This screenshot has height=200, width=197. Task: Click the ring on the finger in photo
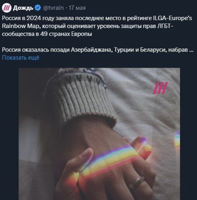point(137,182)
